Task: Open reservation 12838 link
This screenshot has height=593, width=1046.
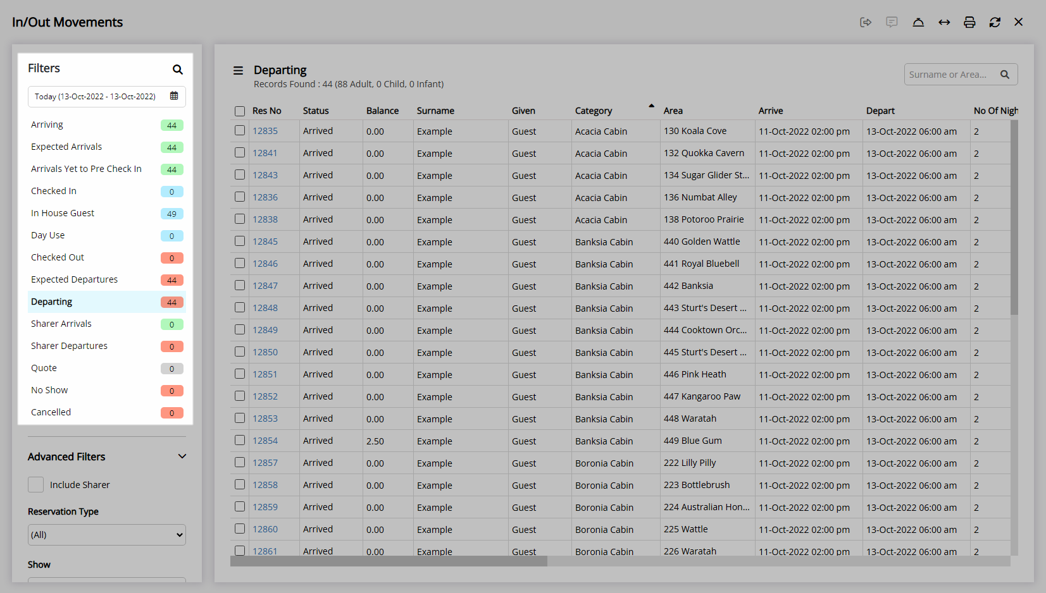Action: tap(265, 219)
